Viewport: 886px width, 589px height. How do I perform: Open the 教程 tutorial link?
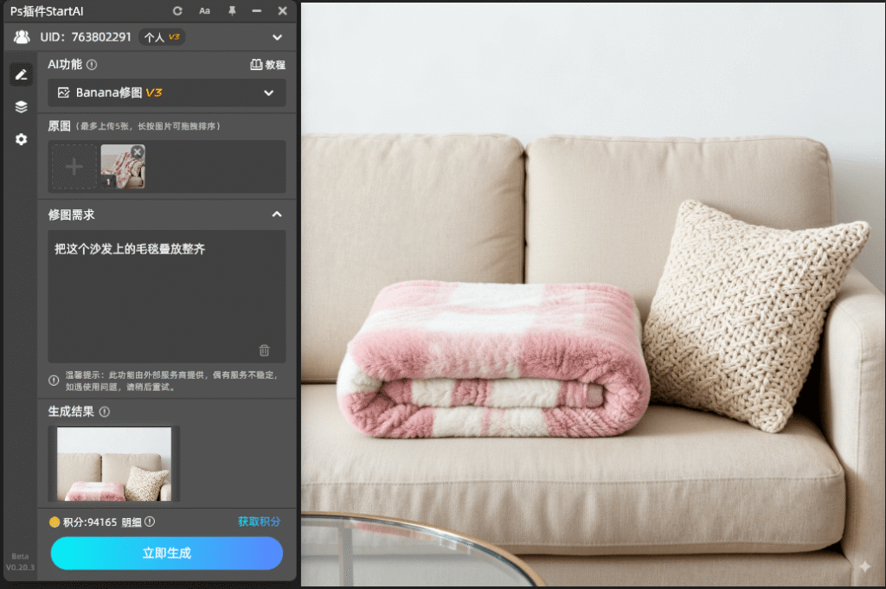267,65
